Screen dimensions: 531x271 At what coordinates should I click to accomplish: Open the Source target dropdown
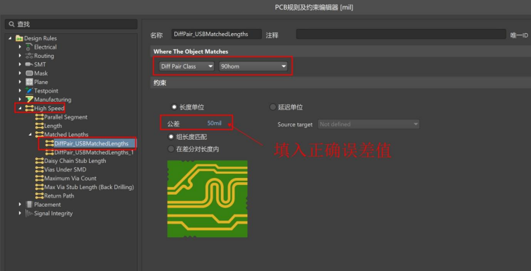tap(369, 124)
